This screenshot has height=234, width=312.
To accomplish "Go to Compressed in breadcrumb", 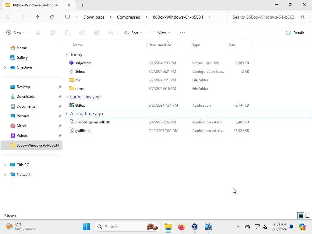I will pyautogui.click(x=129, y=17).
